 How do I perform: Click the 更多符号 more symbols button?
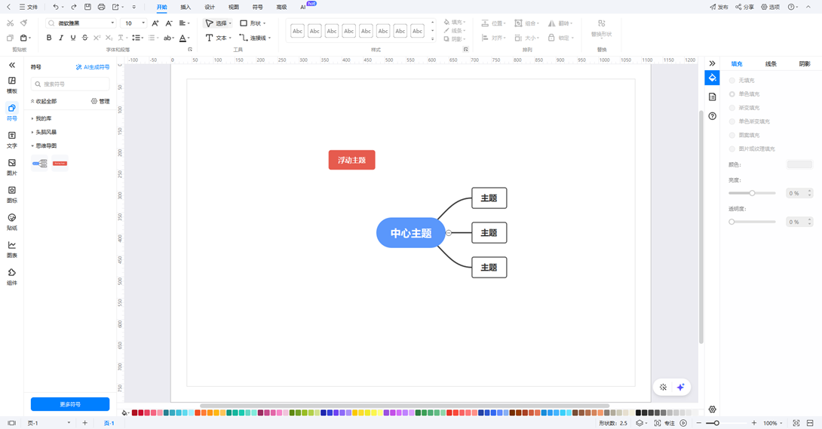[70, 404]
